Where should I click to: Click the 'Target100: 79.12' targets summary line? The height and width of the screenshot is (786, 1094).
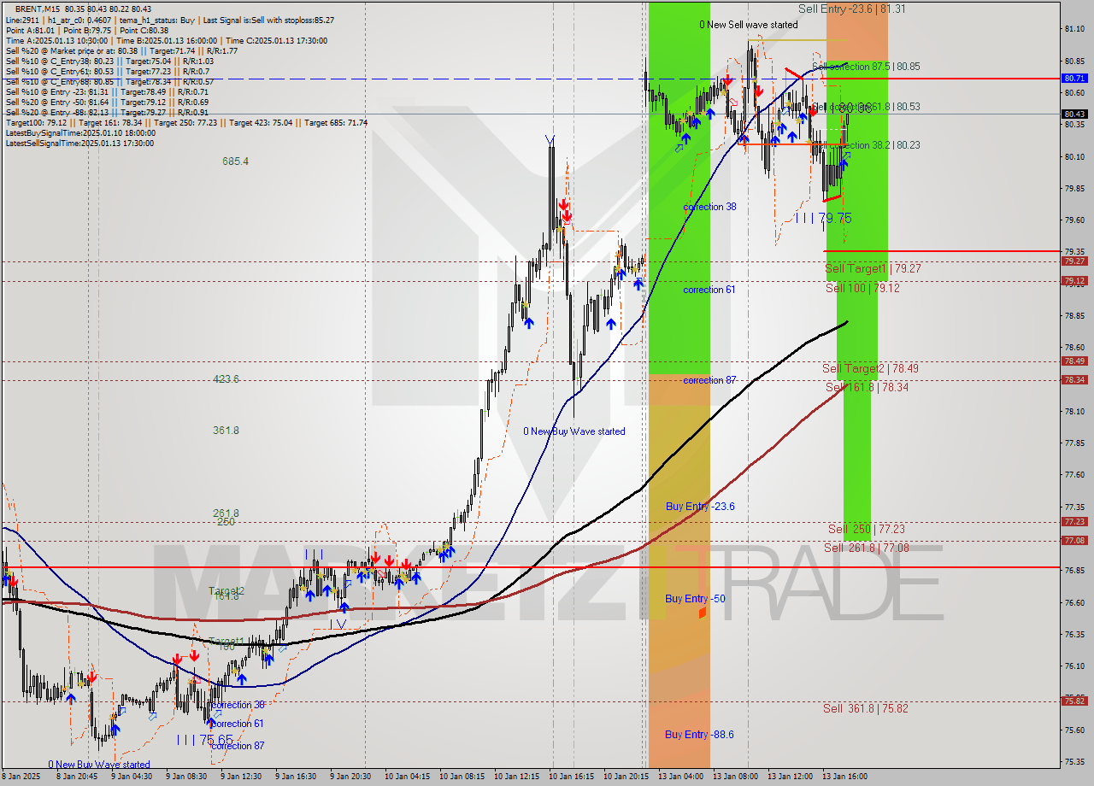coord(186,122)
